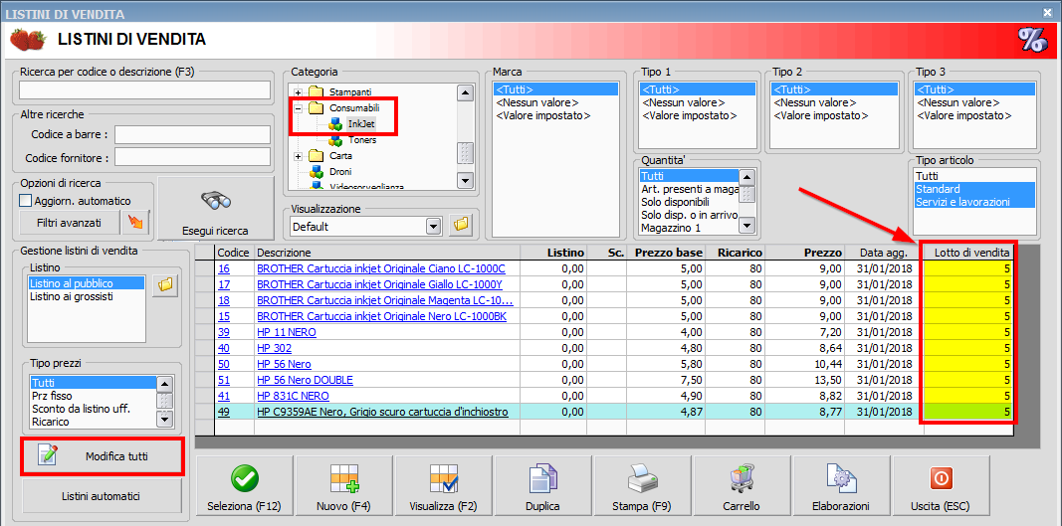The width and height of the screenshot is (1062, 526).
Task: Select Servizi e lavorazioni article type
Action: [x=975, y=202]
